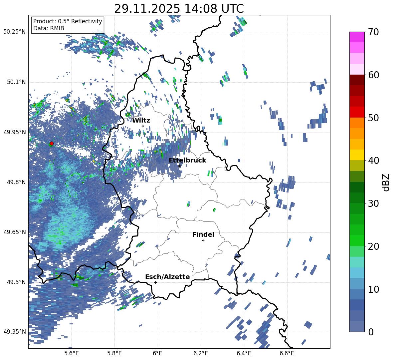Click the 49.95°N latitude label
The image size is (394, 360).
point(15,132)
